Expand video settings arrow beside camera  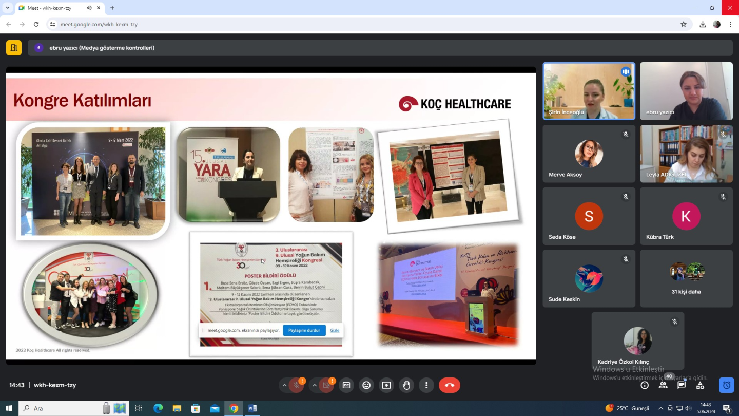(314, 385)
